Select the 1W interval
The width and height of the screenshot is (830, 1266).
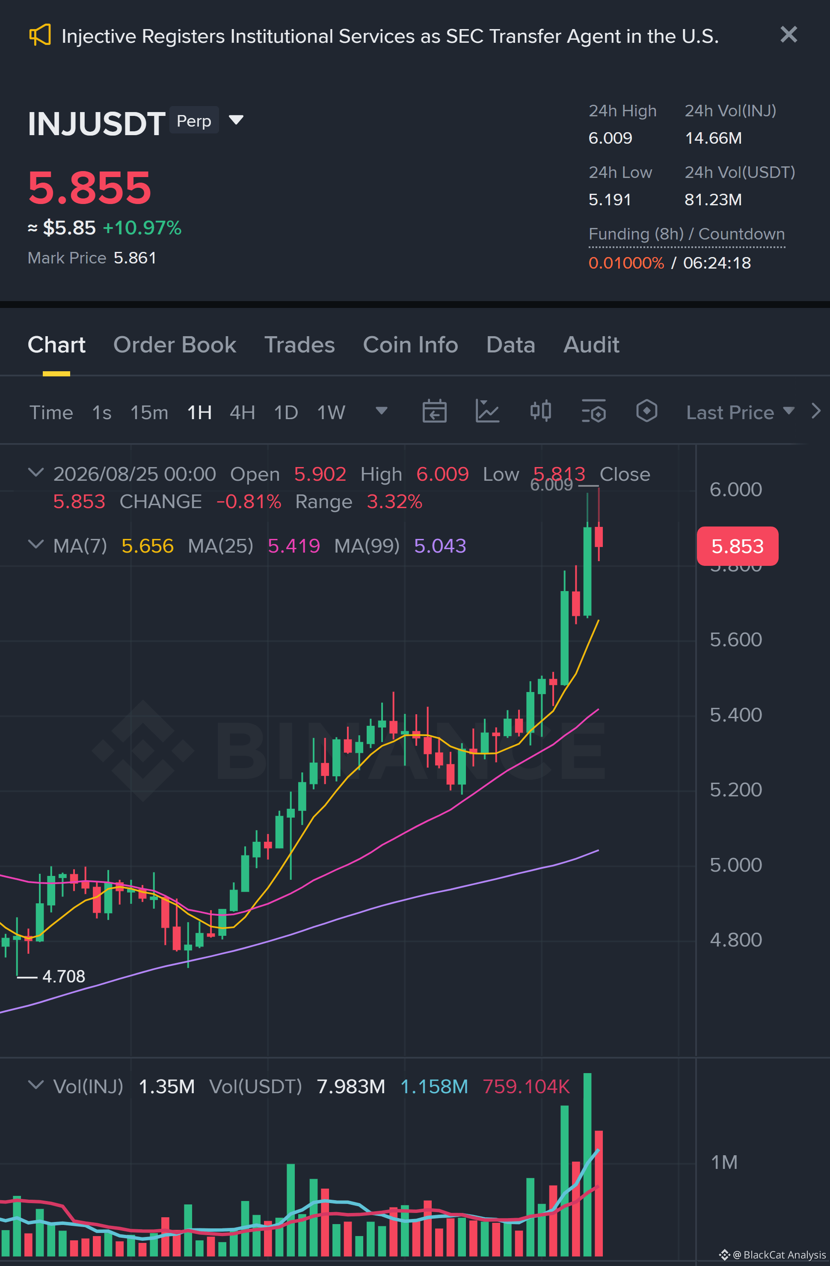pos(331,412)
